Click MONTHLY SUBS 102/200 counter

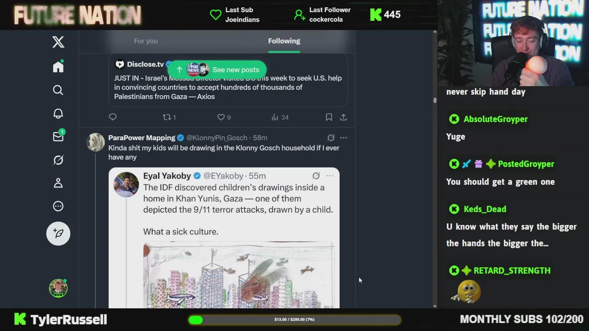pyautogui.click(x=521, y=319)
